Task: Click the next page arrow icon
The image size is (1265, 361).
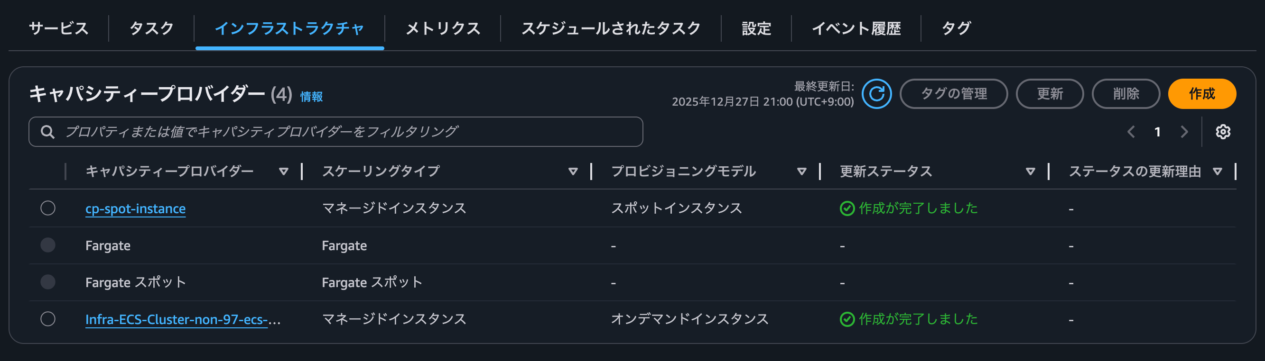Action: pos(1184,131)
